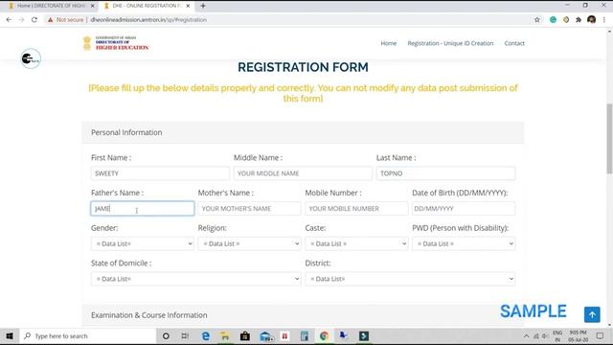Open the blue taskbar app next to Chrome

(x=344, y=336)
